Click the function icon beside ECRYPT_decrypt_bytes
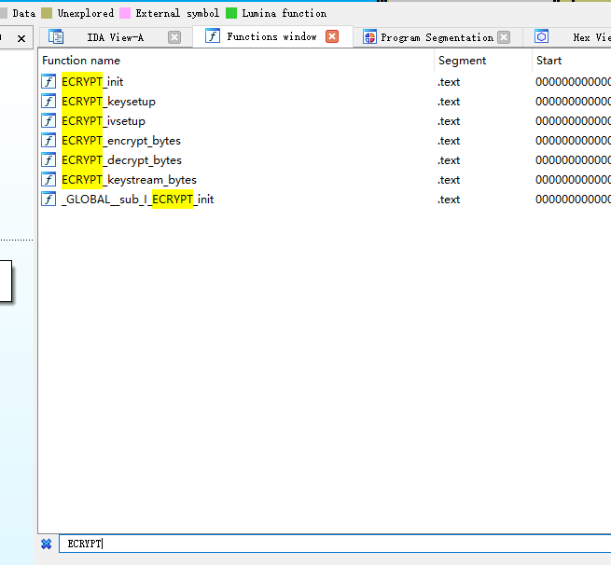 pyautogui.click(x=49, y=160)
